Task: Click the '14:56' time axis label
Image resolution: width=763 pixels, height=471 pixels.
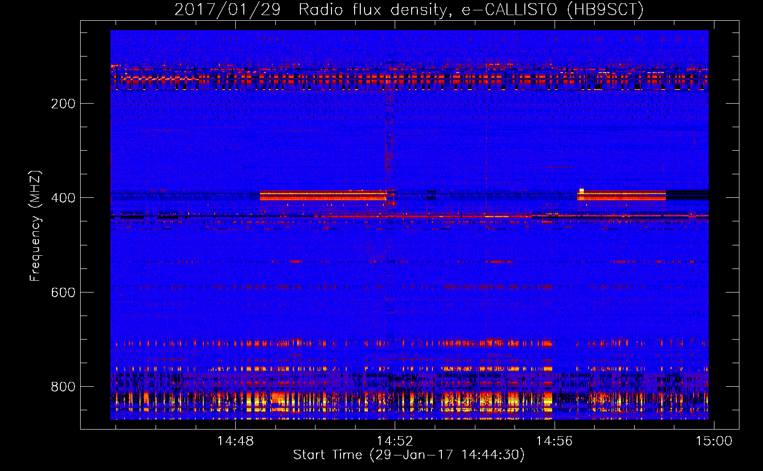Action: [554, 441]
